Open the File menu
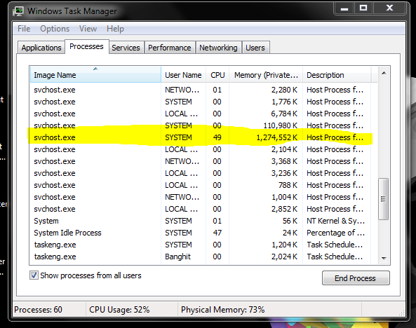Viewport: 416px width, 328px height. tap(24, 29)
